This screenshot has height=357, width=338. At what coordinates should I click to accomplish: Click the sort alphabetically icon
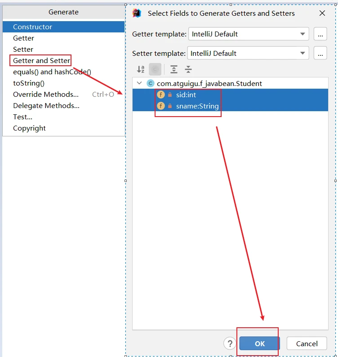coord(141,69)
